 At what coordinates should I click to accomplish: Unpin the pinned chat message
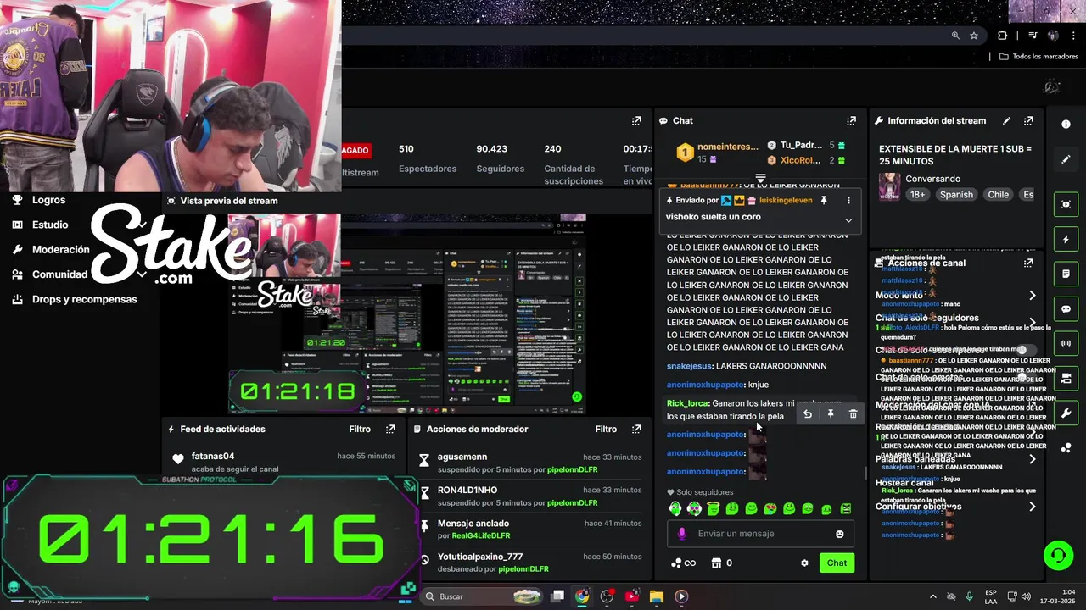[x=824, y=201]
